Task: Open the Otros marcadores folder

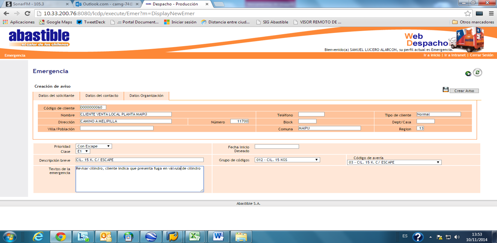Action: point(473,22)
